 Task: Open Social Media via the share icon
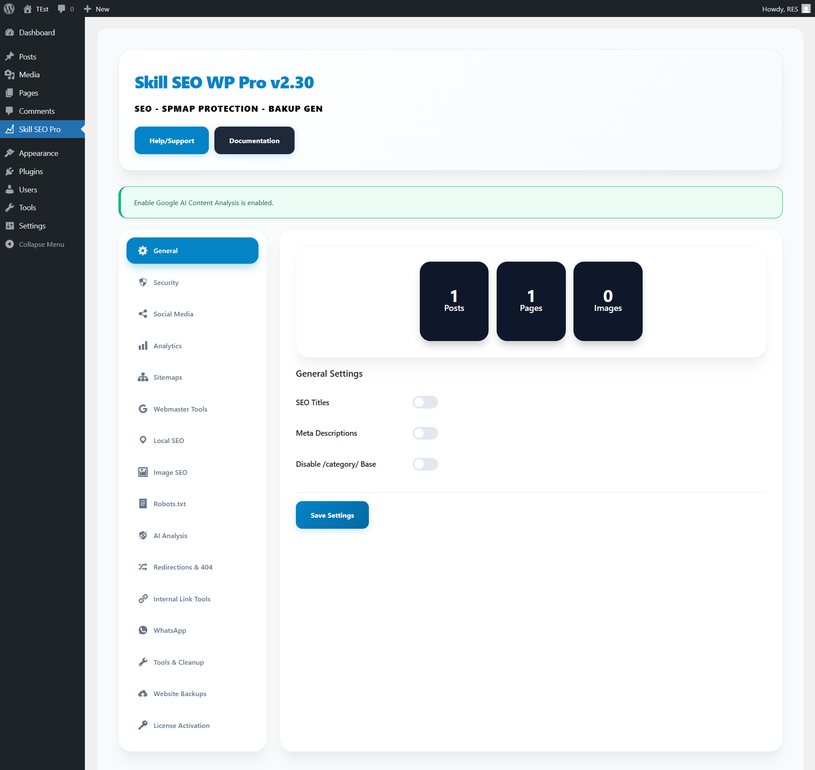coord(143,313)
